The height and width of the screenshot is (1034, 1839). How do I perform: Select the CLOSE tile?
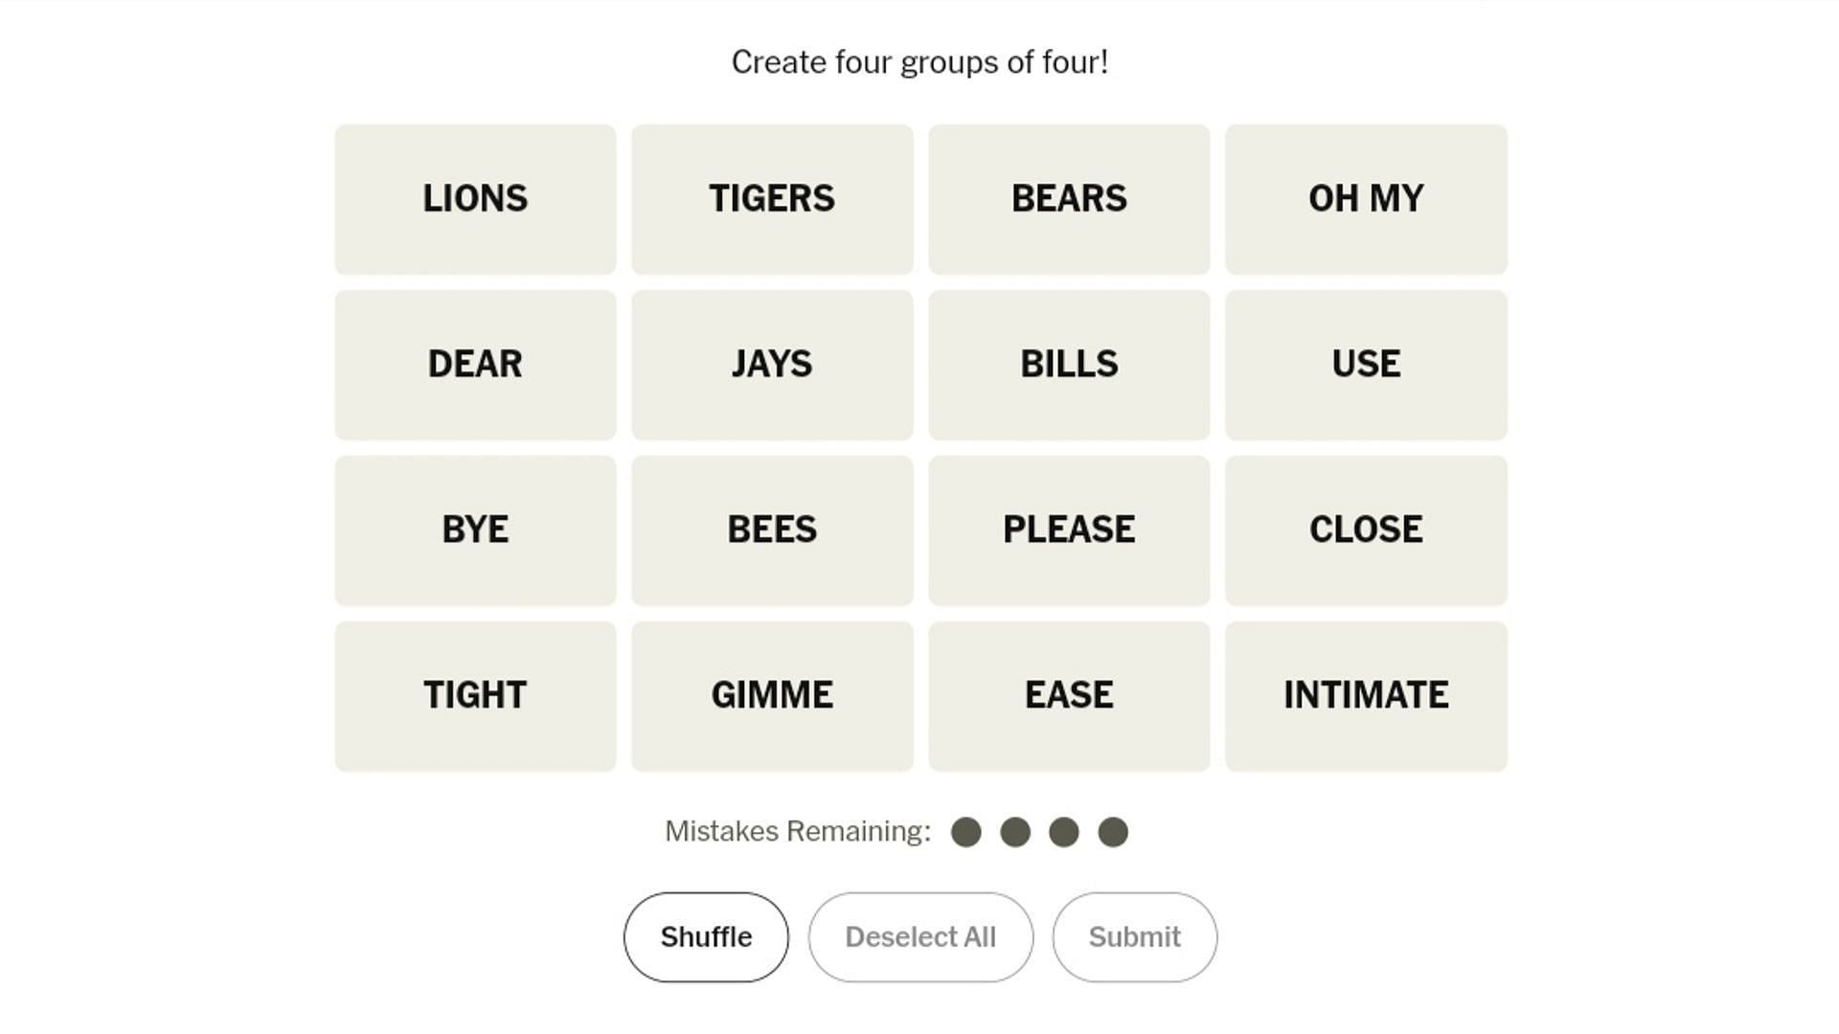(1364, 528)
